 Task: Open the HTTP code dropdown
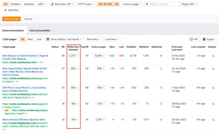86,4
